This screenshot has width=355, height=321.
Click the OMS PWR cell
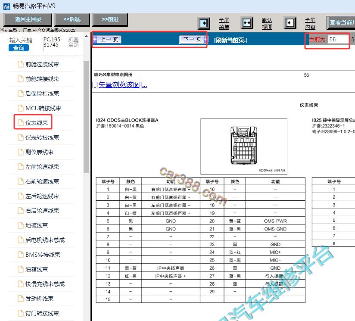[275, 221]
